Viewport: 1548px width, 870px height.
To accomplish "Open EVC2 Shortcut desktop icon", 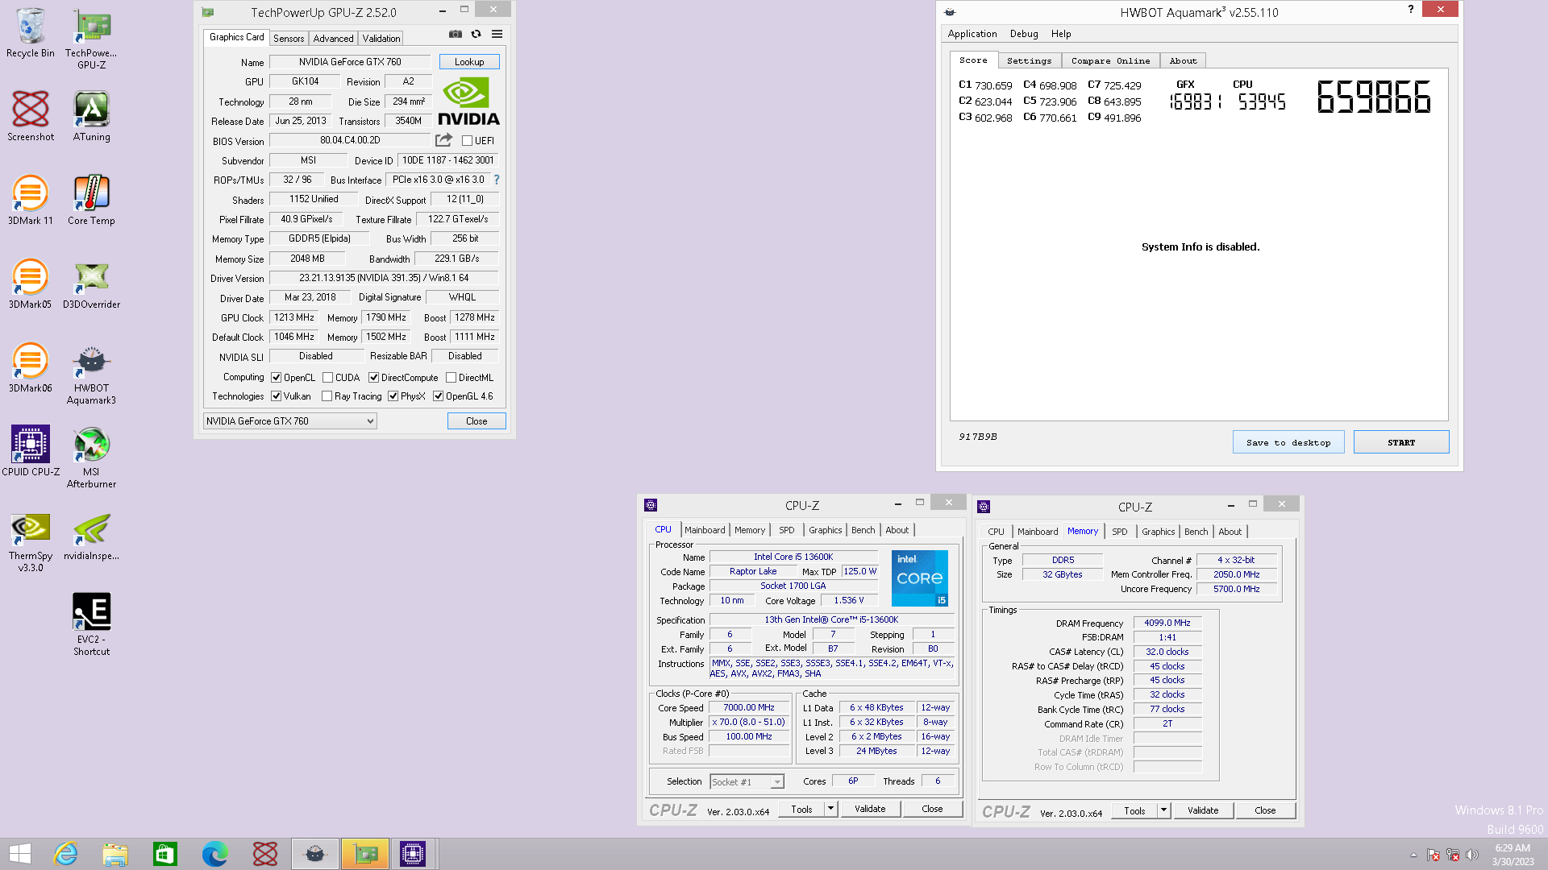I will tap(91, 625).
